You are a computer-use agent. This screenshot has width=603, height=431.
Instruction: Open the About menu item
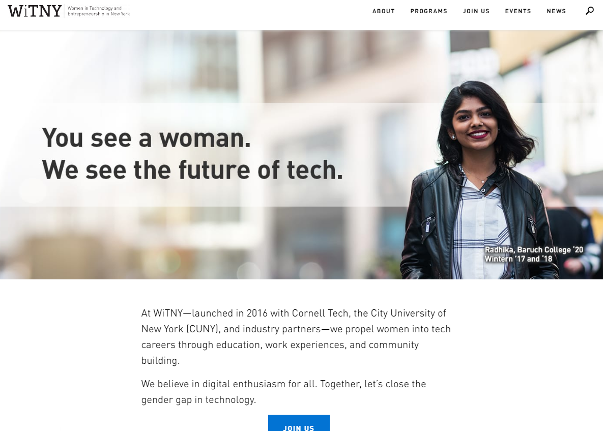click(383, 11)
